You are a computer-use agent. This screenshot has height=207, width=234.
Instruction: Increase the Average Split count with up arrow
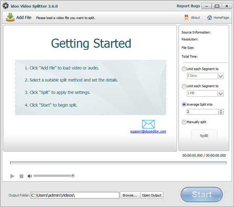221,110
